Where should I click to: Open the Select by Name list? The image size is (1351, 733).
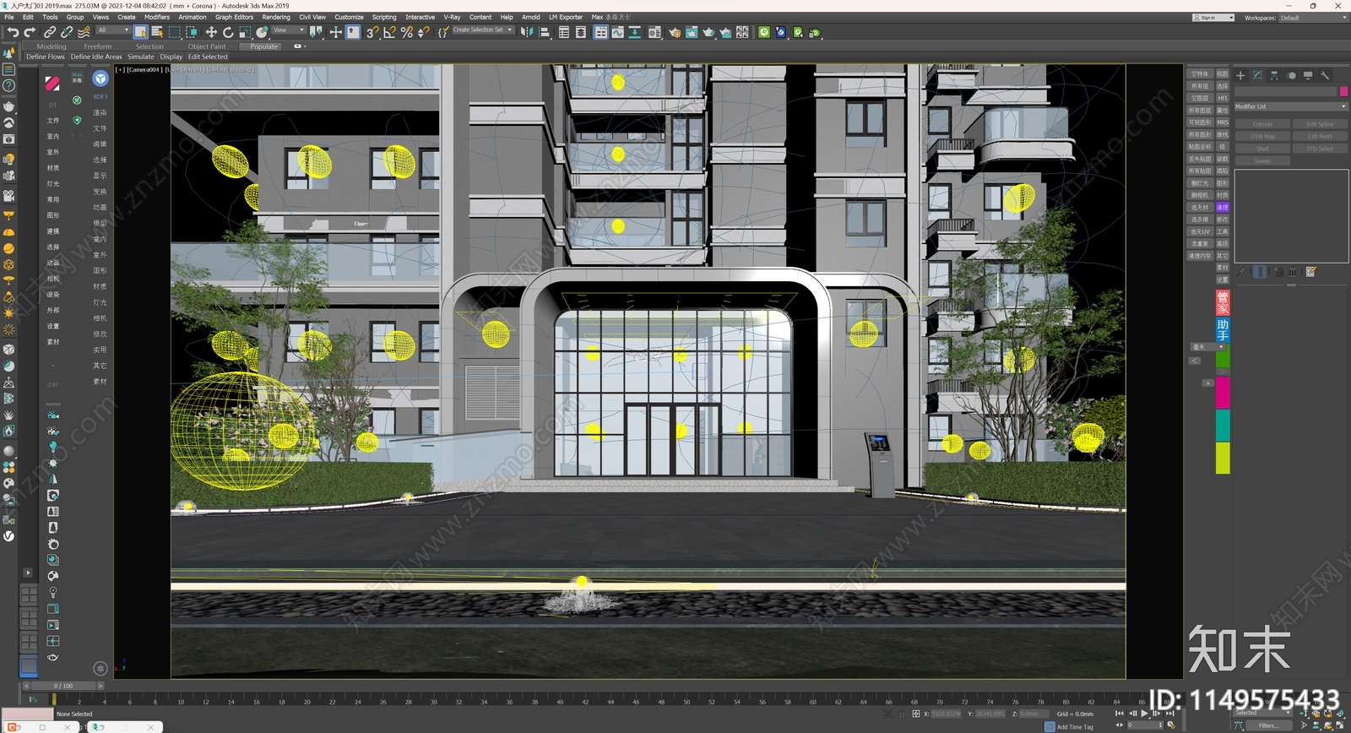coord(157,32)
